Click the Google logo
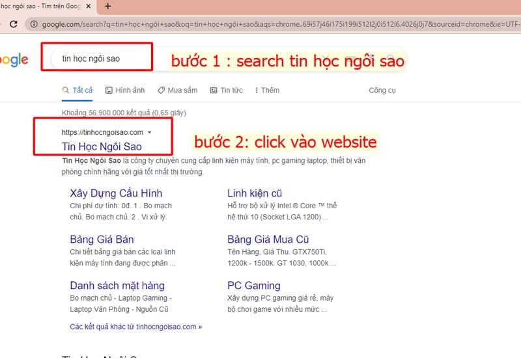 point(14,60)
